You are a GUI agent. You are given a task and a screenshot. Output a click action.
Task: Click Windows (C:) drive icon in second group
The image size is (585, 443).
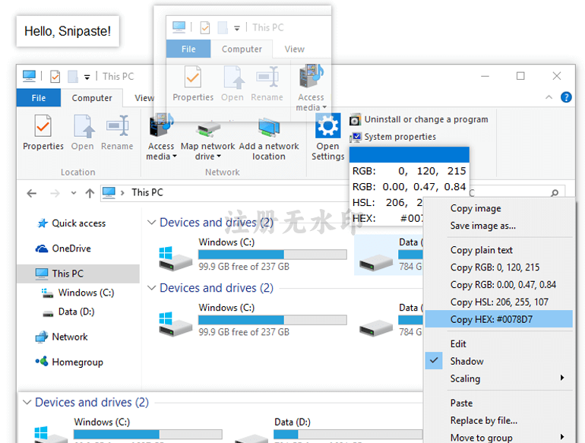[x=175, y=324]
